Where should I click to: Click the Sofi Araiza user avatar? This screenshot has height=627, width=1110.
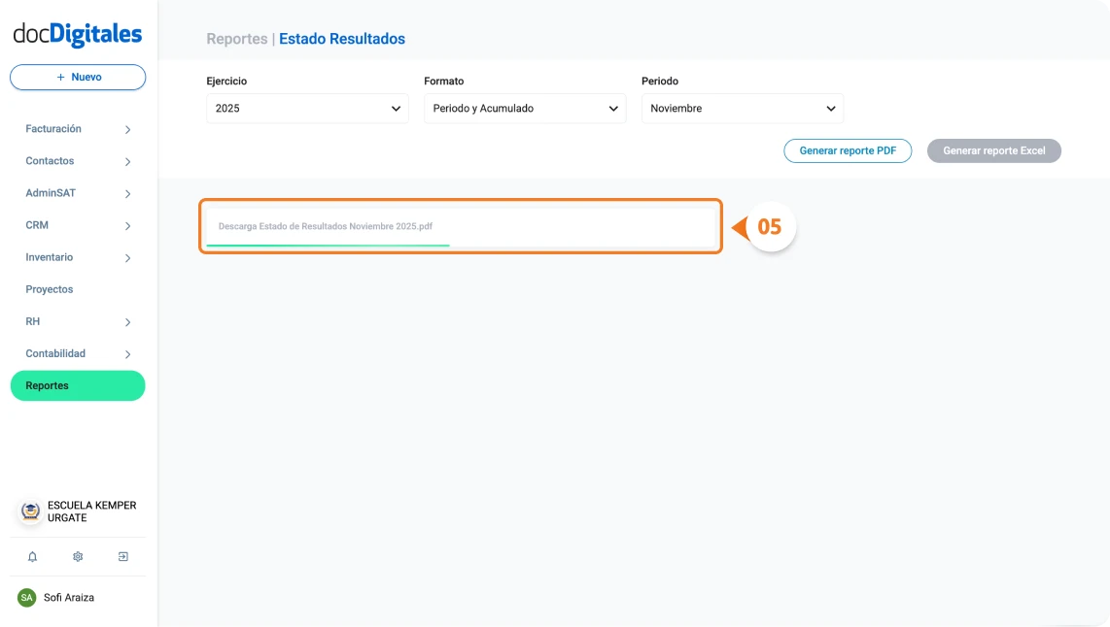pos(27,598)
